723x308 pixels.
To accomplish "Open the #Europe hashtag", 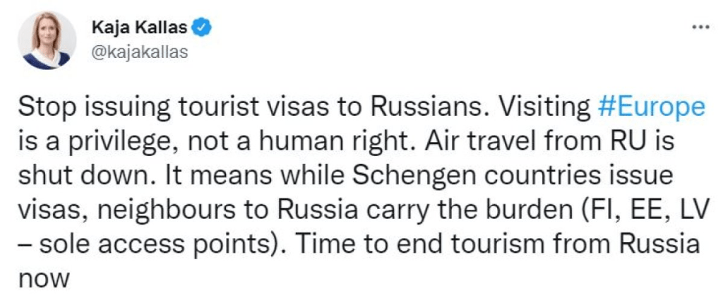I will [650, 107].
